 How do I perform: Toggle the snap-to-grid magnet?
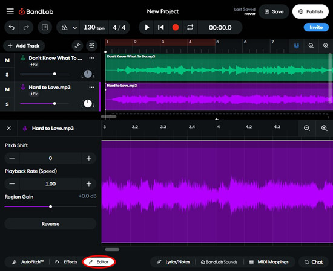pyautogui.click(x=297, y=45)
